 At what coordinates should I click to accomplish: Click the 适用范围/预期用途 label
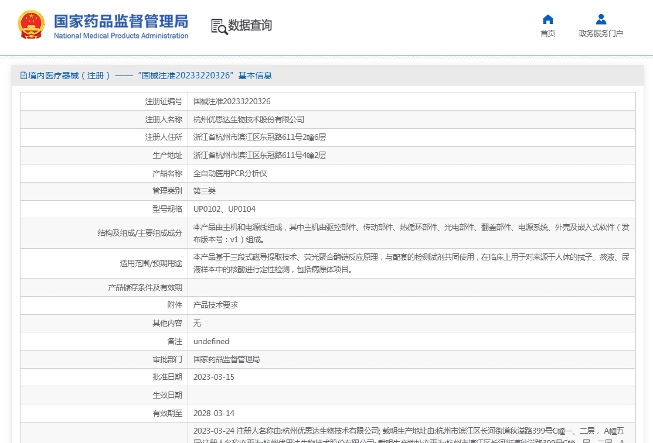(x=151, y=263)
